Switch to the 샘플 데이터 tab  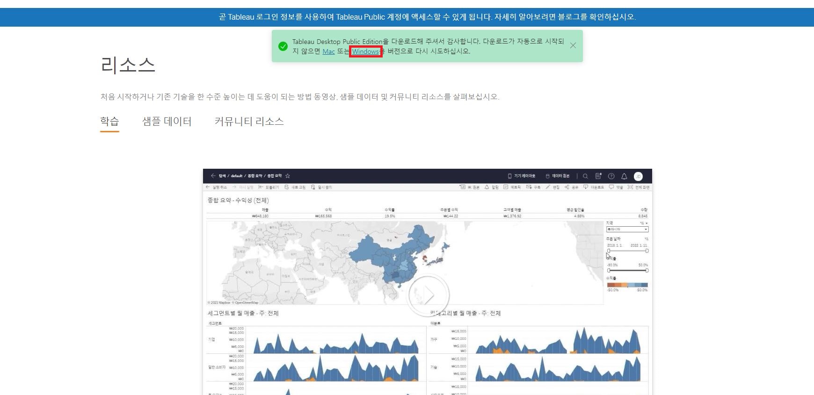167,122
